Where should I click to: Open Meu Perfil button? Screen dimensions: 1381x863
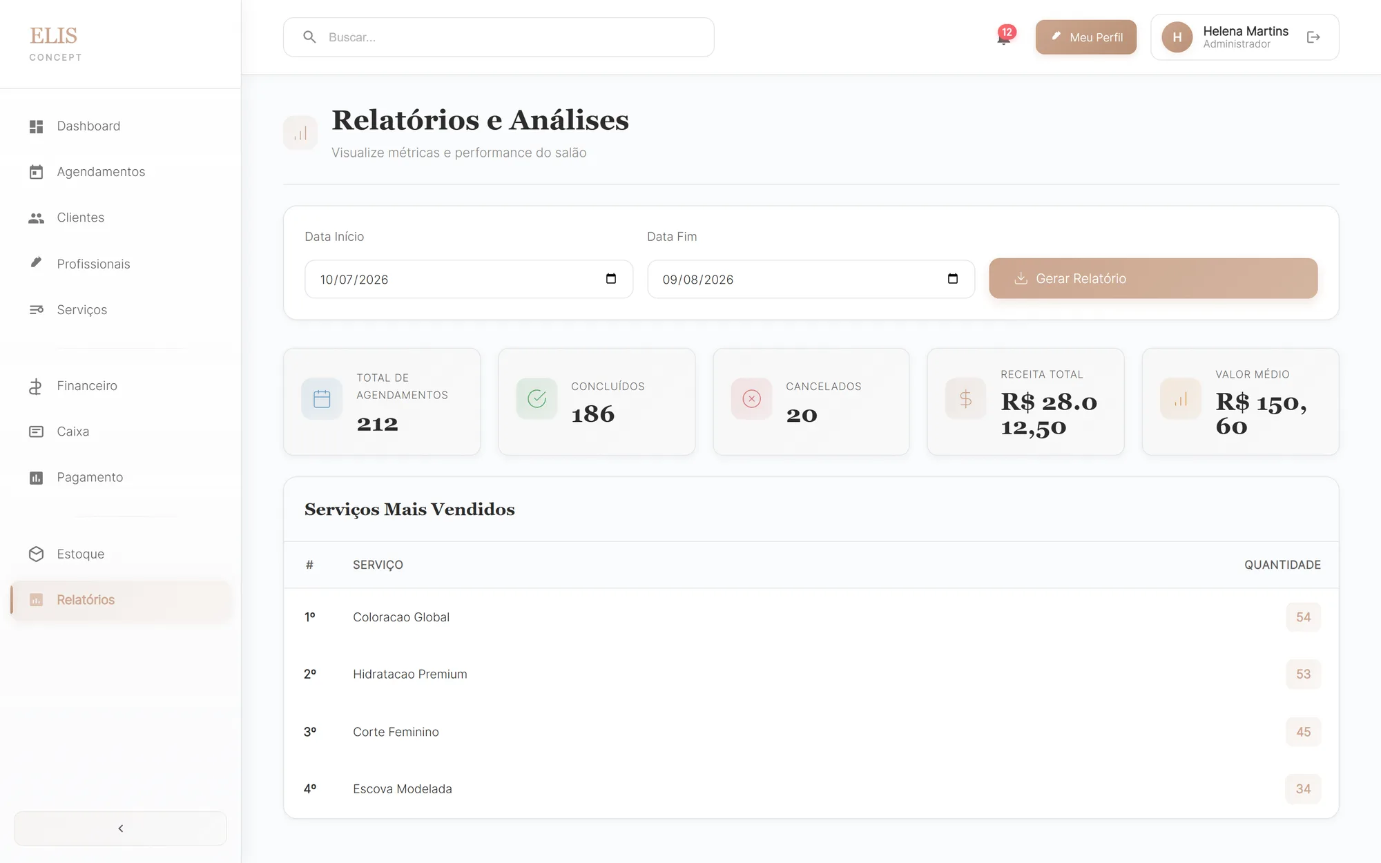coord(1085,37)
